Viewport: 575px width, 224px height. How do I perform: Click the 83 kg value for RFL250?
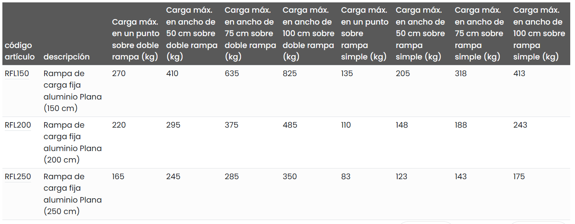[x=346, y=176]
